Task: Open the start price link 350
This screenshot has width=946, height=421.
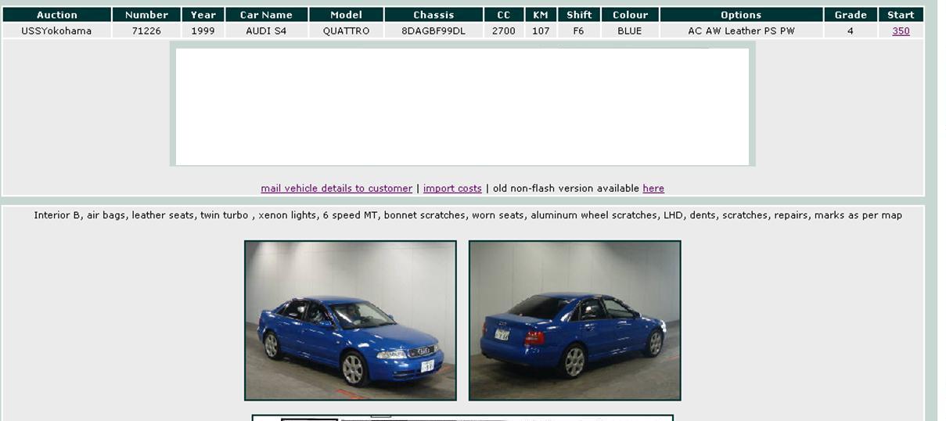Action: click(901, 31)
